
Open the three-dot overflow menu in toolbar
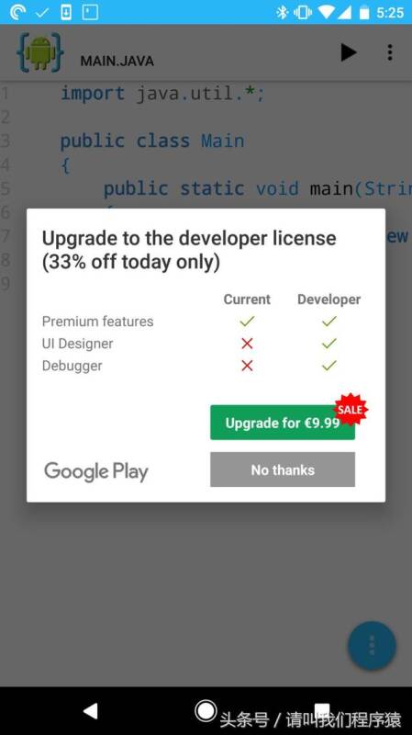(x=390, y=52)
